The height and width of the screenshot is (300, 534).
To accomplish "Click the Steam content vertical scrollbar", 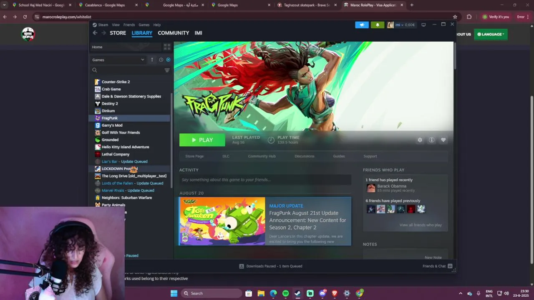I will pyautogui.click(x=455, y=55).
